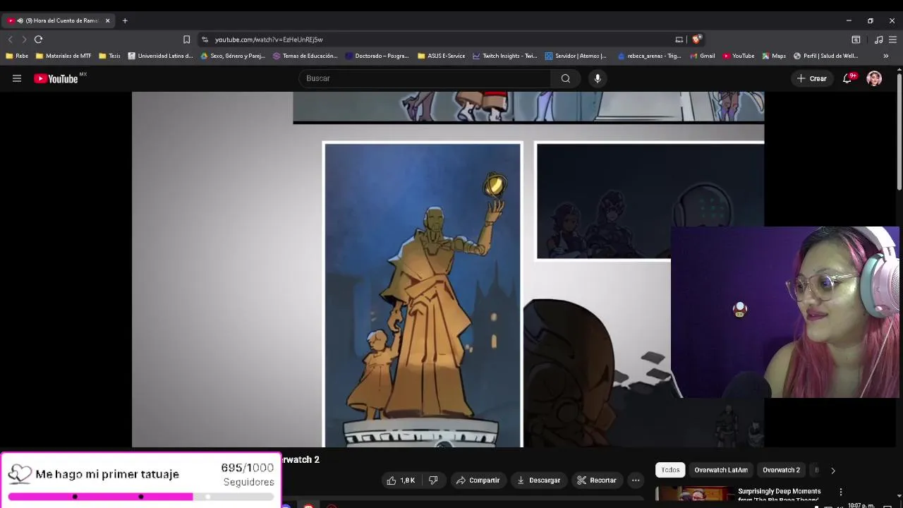
Task: Open the rebeca_arenas Trig bookmark
Action: [649, 56]
